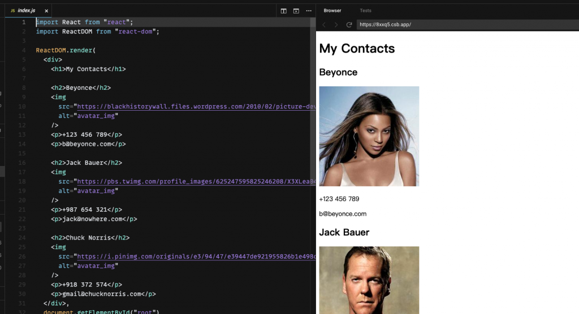579x314 pixels.
Task: Click line number 24 in gutter
Action: pos(22,238)
